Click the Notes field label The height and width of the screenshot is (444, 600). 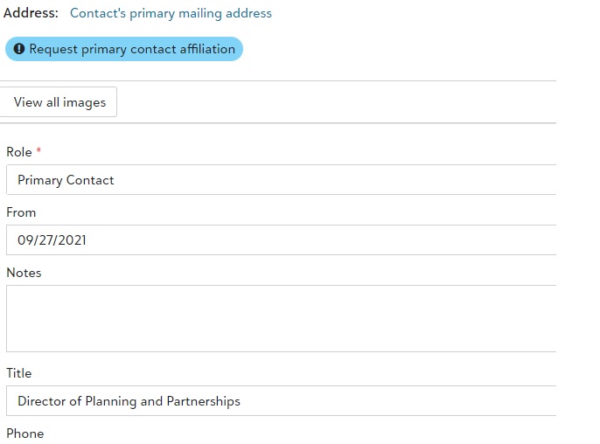pyautogui.click(x=24, y=273)
